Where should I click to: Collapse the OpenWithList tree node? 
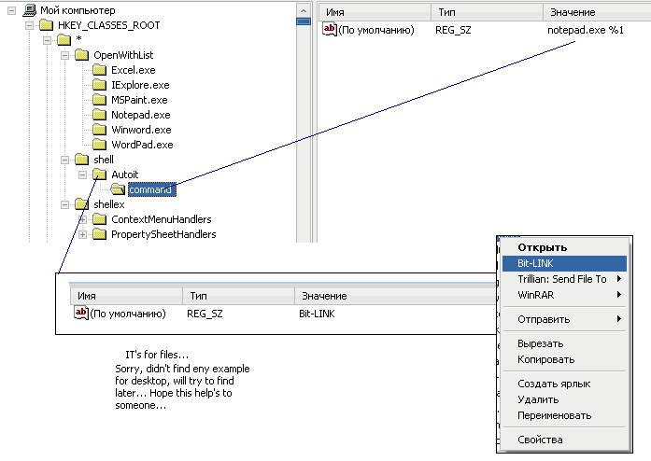coord(64,55)
